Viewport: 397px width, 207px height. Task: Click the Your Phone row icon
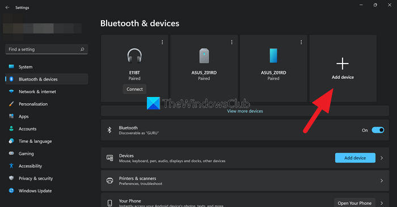pyautogui.click(x=109, y=203)
